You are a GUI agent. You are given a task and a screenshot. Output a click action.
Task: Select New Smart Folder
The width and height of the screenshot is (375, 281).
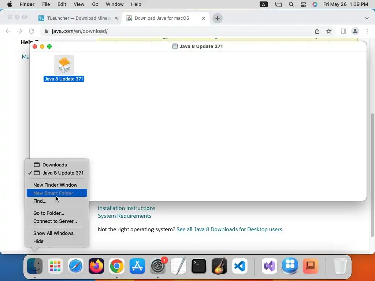pos(57,193)
